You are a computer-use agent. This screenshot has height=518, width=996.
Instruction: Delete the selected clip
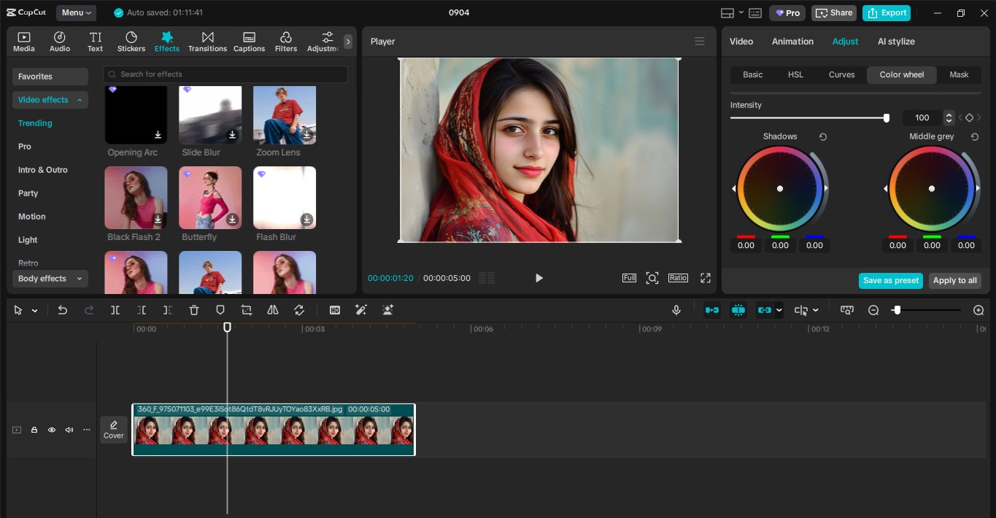193,310
